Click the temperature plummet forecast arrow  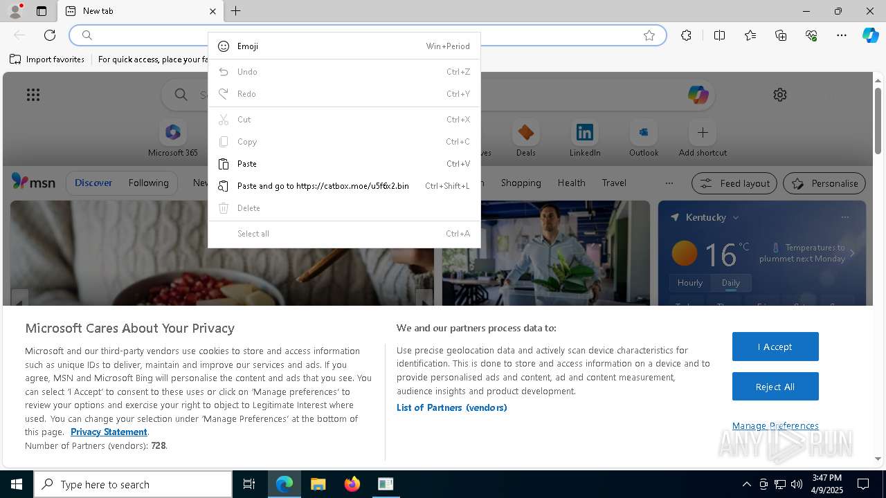[853, 253]
